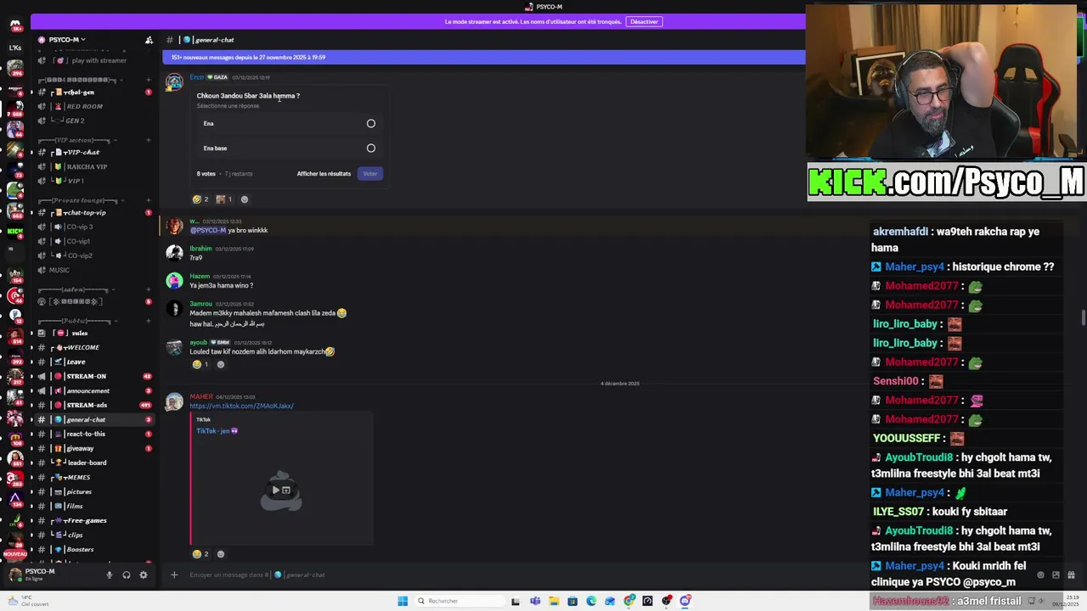
Task: Click the PSYCO-M avatar in user panel
Action: (x=14, y=575)
